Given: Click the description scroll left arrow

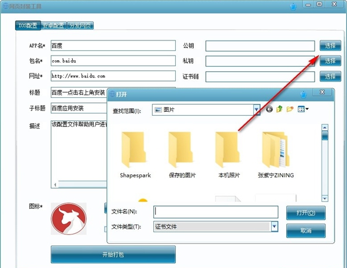Looking at the screenshot, I should (55, 185).
